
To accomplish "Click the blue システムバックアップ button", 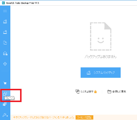I will coord(101,73).
